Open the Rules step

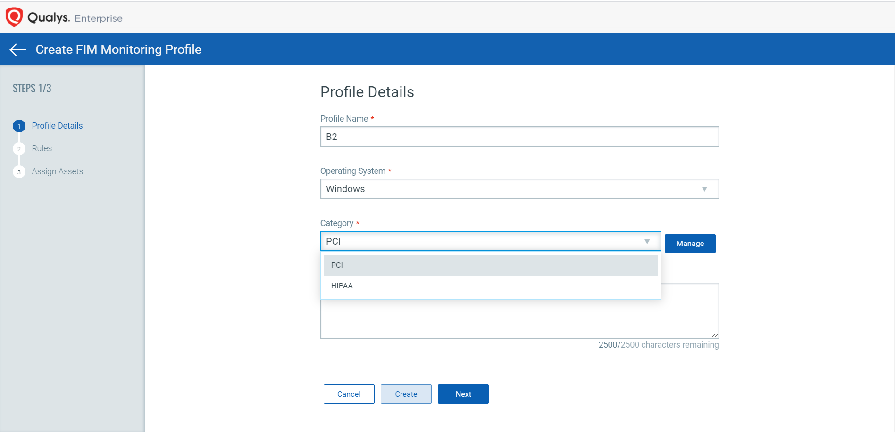click(x=42, y=148)
